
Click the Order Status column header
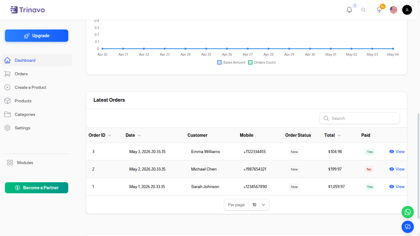pyautogui.click(x=298, y=135)
